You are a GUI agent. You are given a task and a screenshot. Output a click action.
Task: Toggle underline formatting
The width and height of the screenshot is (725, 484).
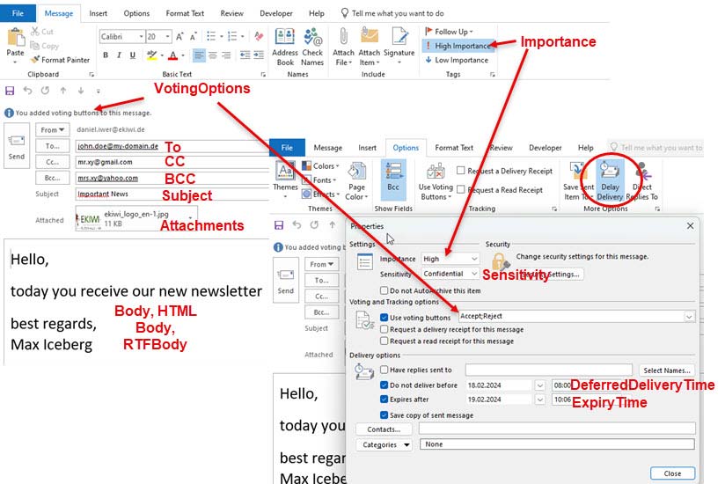click(133, 55)
